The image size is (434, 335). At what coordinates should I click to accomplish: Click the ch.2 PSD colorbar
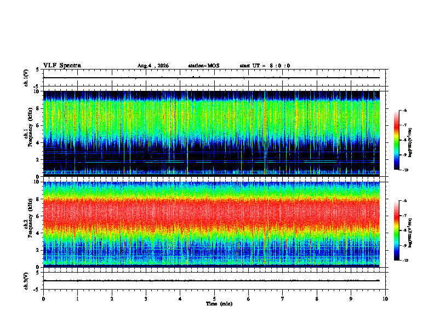coord(397,230)
